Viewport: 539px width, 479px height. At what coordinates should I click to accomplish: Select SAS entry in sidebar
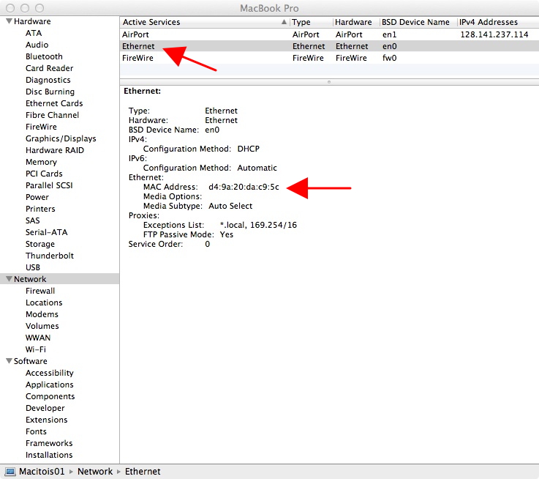pos(33,220)
